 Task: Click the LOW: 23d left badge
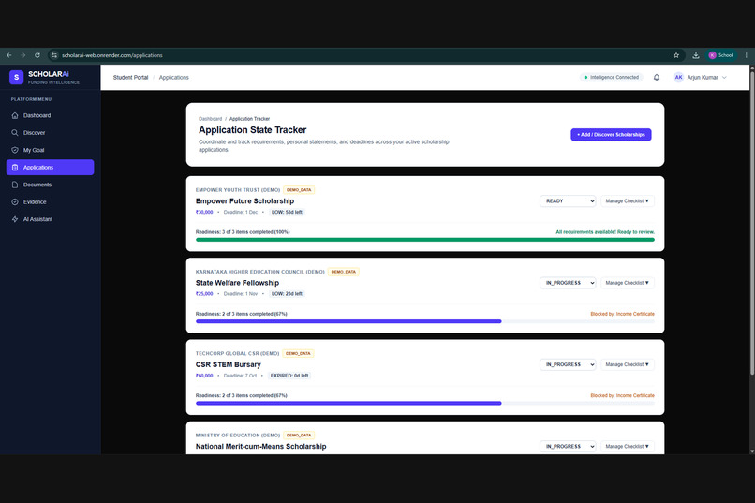(287, 294)
